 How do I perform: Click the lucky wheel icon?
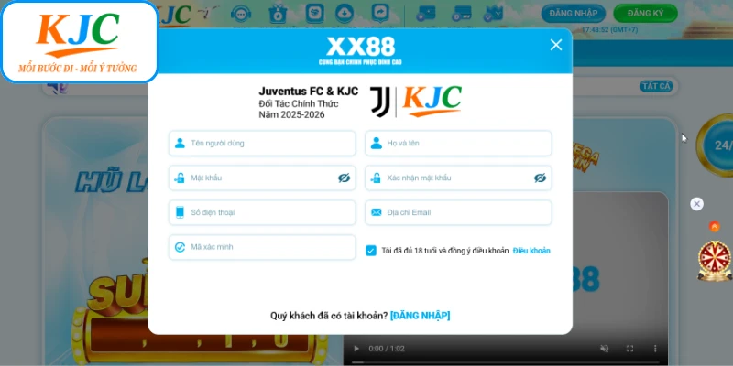tap(713, 257)
